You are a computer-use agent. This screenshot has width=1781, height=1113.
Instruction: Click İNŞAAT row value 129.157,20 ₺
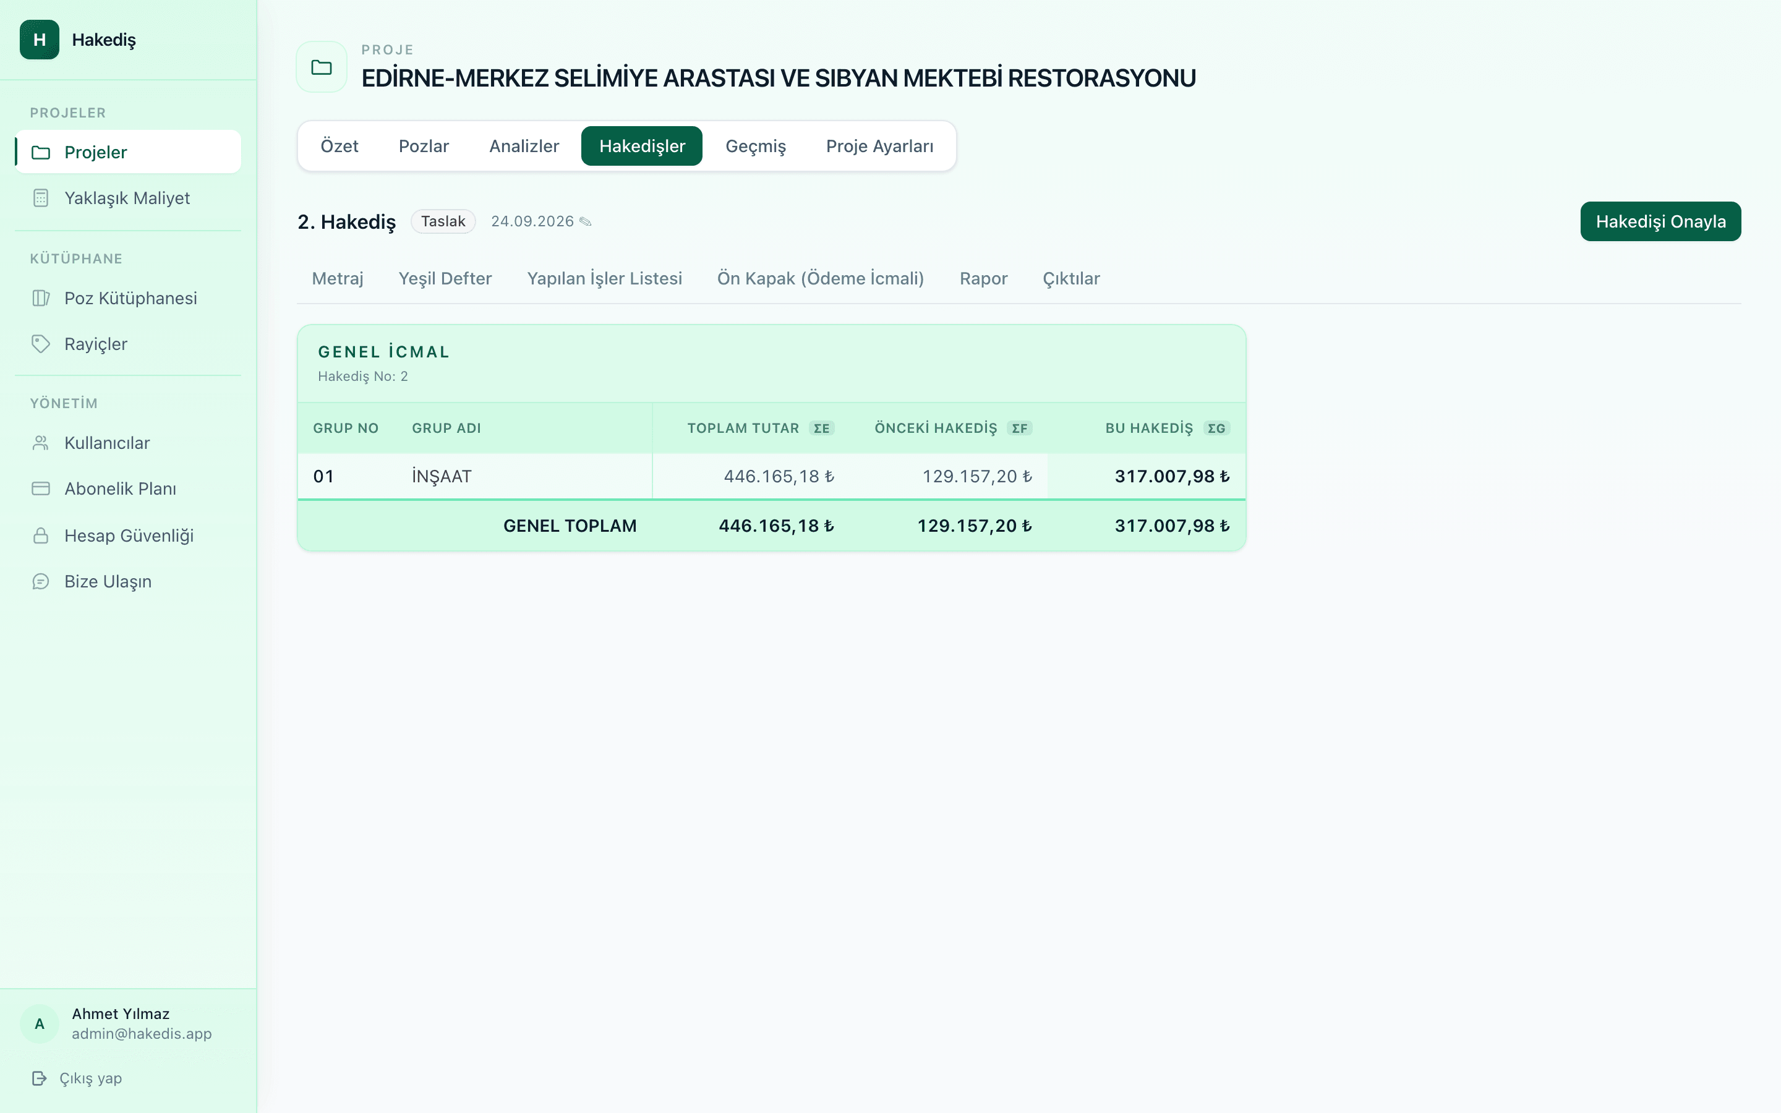point(976,476)
